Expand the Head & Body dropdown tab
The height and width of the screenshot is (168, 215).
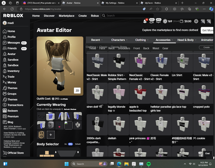[187, 40]
